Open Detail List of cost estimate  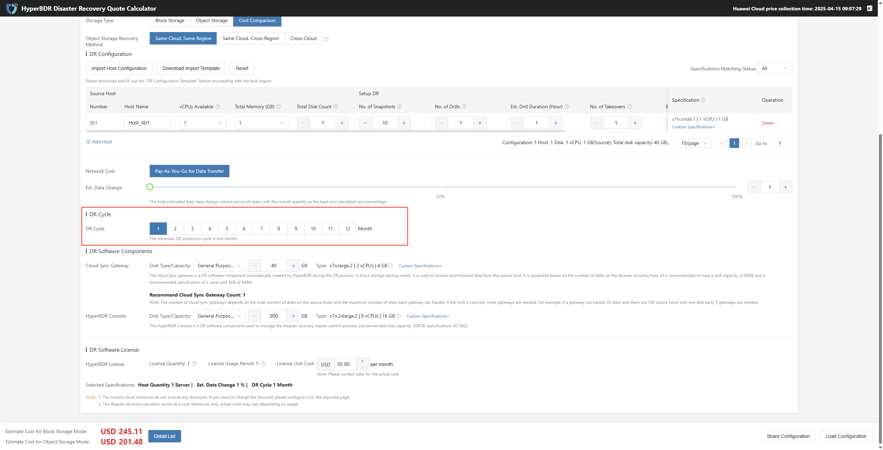point(165,437)
